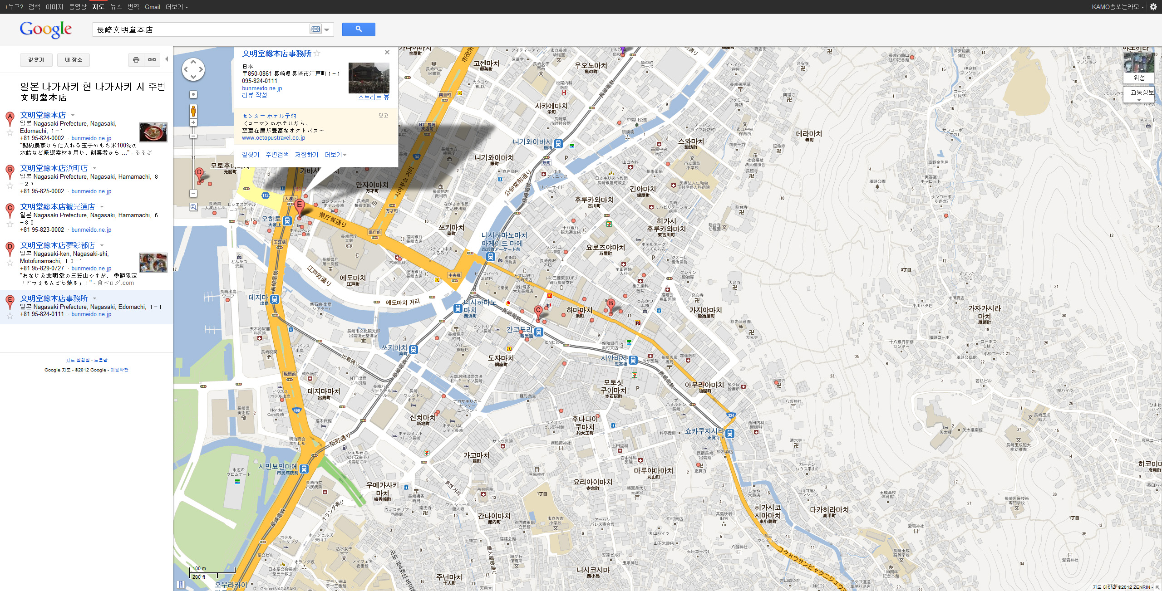Screen dimensions: 1162x591
Task: Click 주변검색 in info window
Action: (277, 155)
